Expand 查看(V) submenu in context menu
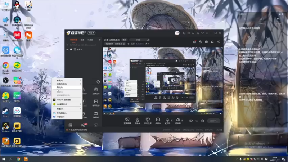Screen dimensions: 288x162 [x=80, y=80]
